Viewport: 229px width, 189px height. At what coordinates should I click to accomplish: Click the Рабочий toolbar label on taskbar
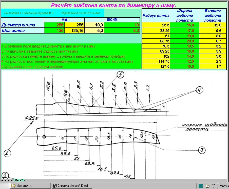tap(224, 186)
